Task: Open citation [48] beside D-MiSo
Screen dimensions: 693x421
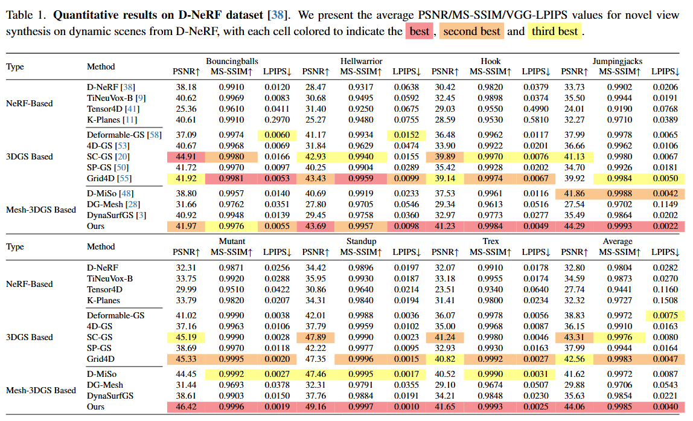Action: coord(126,193)
